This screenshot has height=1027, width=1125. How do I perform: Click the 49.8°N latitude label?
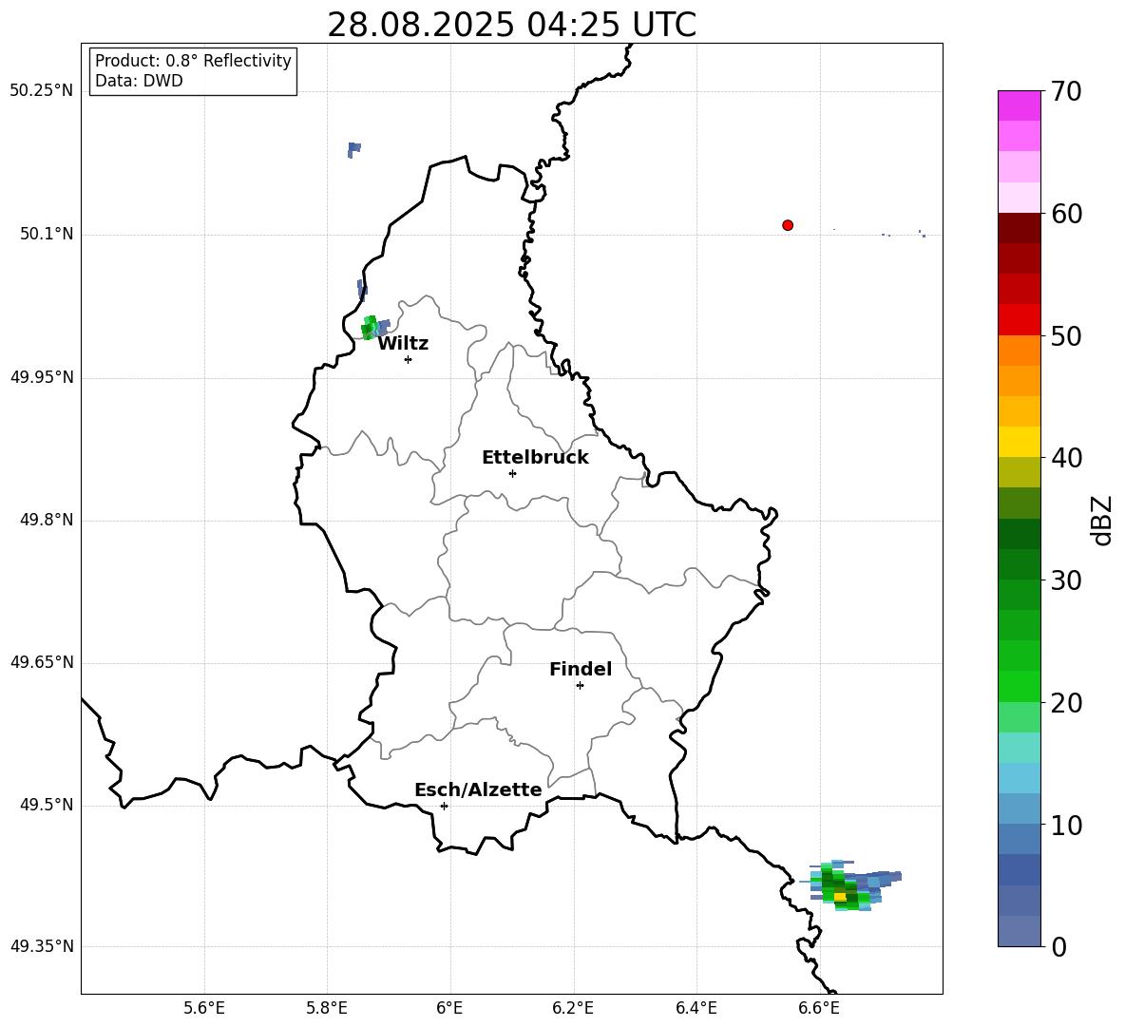(47, 520)
